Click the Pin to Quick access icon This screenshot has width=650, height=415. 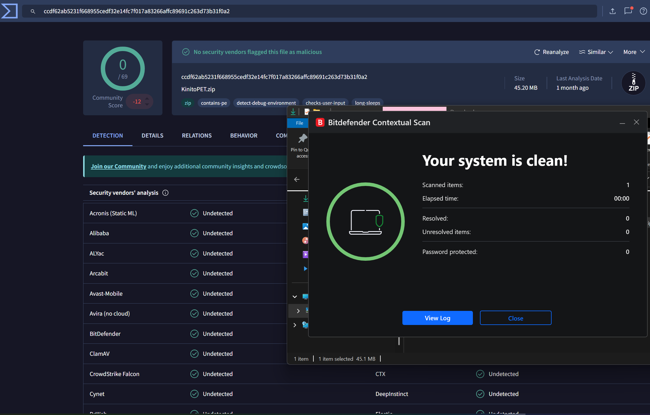pos(303,138)
